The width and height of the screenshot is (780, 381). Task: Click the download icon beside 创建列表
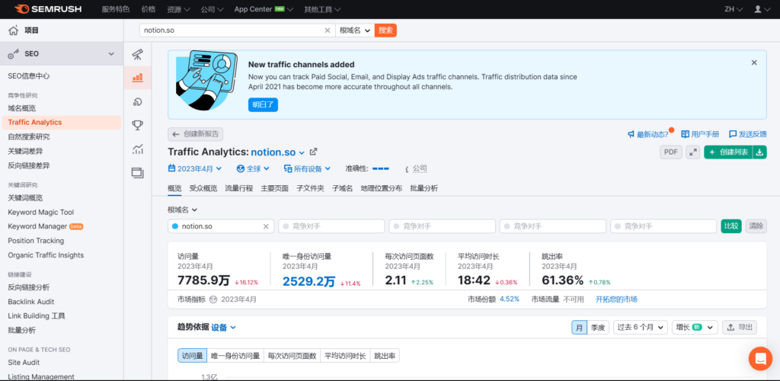tap(759, 152)
